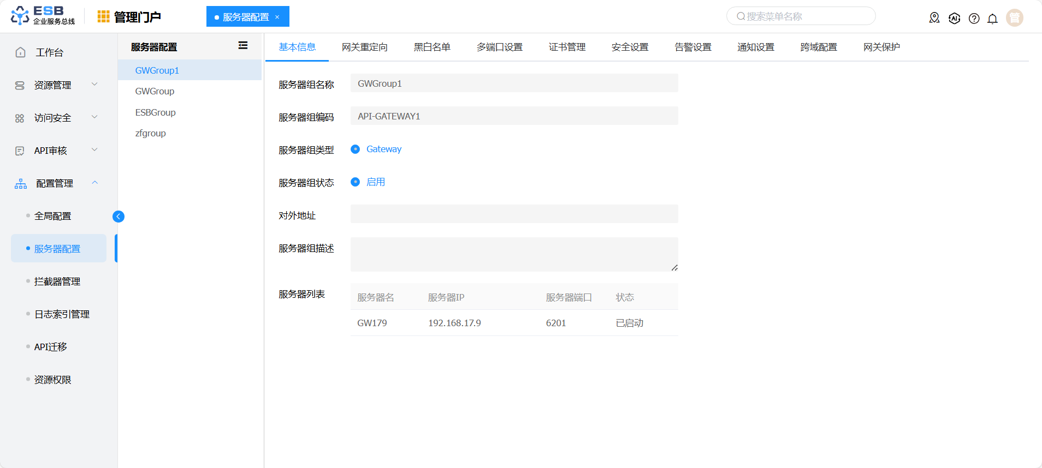Viewport: 1042px width, 468px height.
Task: Collapse sidebar with blue arrow button
Action: (119, 217)
